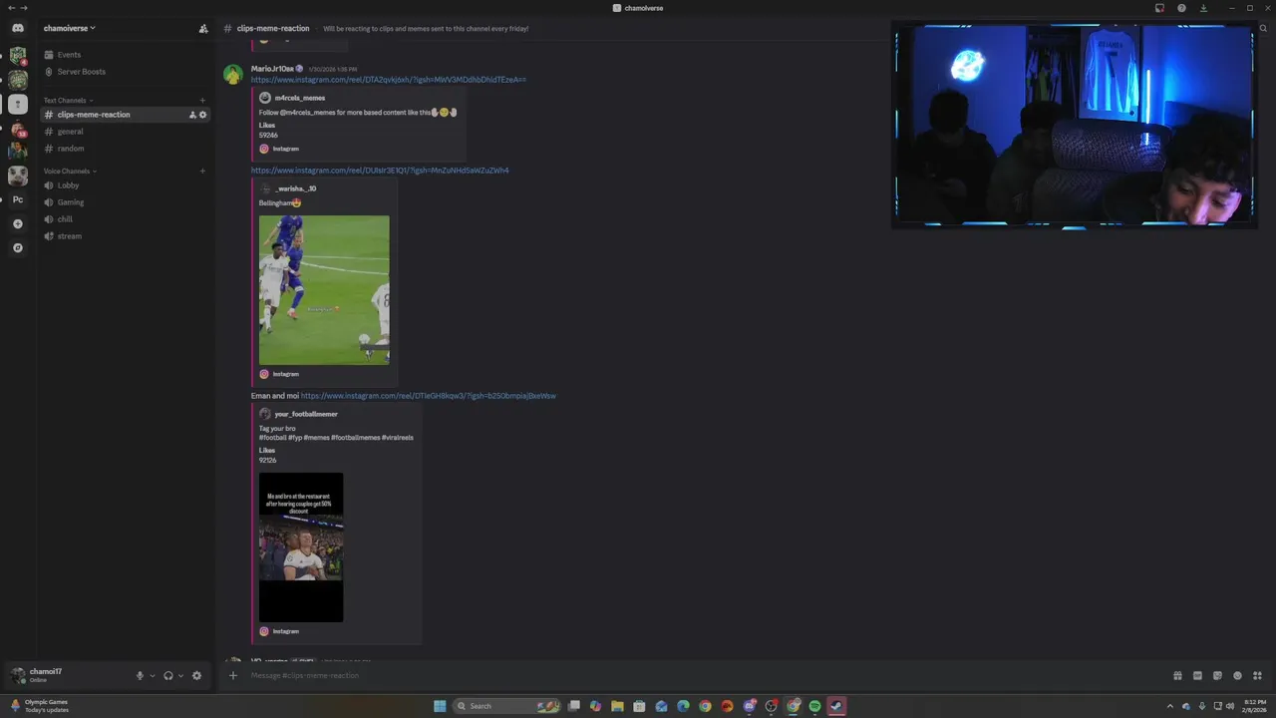Open microphone input options arrow
1276x718 pixels.
pyautogui.click(x=153, y=675)
